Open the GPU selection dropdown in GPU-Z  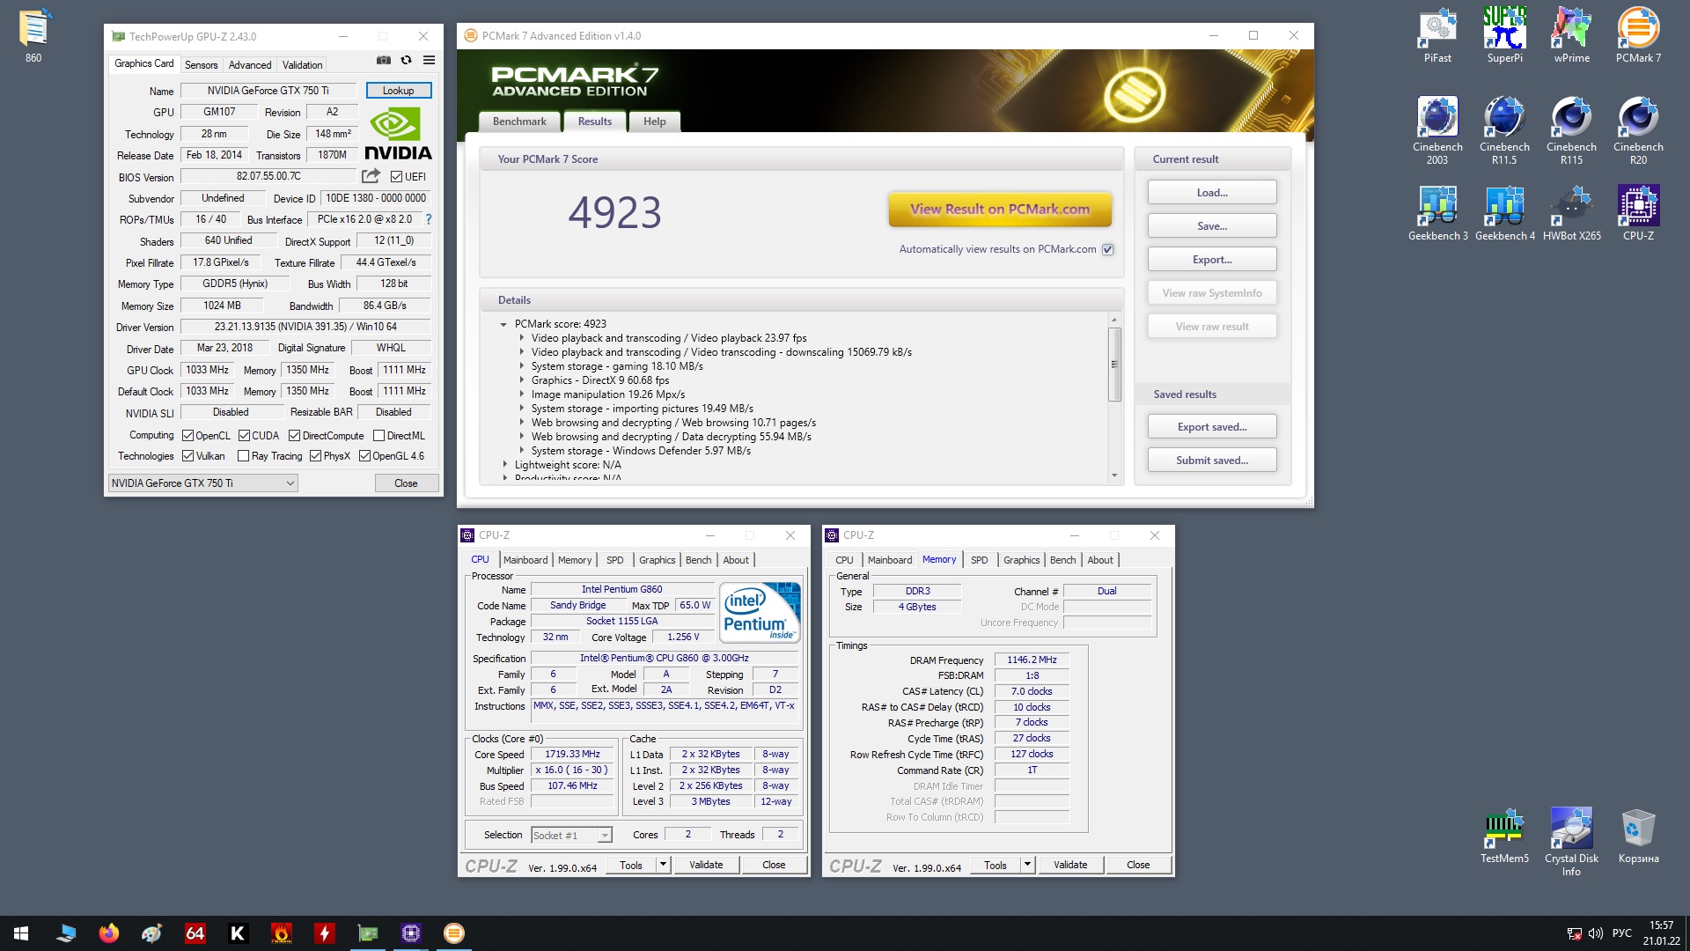(x=202, y=483)
